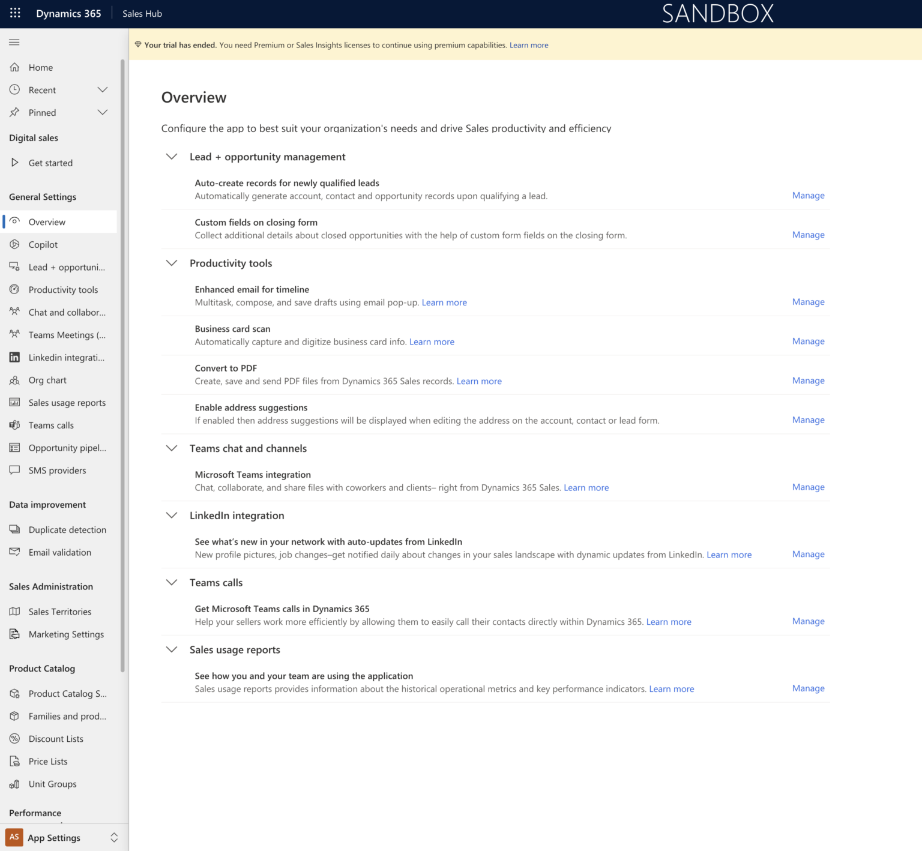This screenshot has height=851, width=922.
Task: Open Teams Meetings in the sidebar
Action: (x=59, y=335)
